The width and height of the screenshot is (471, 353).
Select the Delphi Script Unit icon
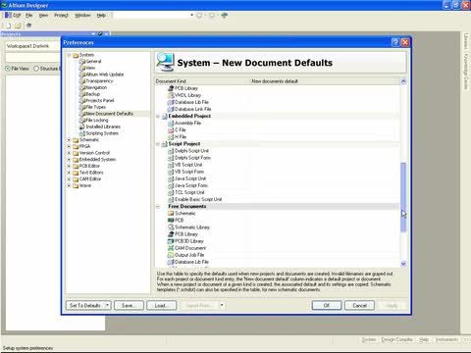pos(171,151)
